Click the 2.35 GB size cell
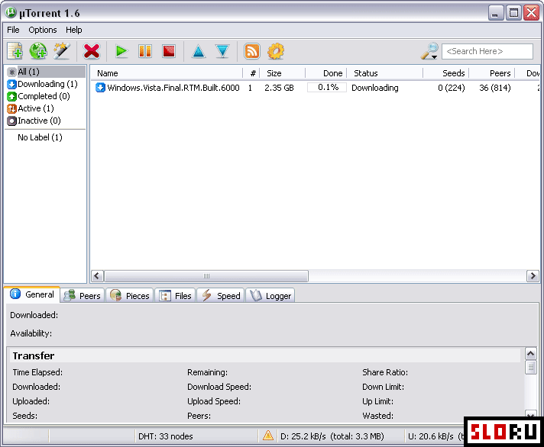The image size is (544, 447). pos(279,88)
